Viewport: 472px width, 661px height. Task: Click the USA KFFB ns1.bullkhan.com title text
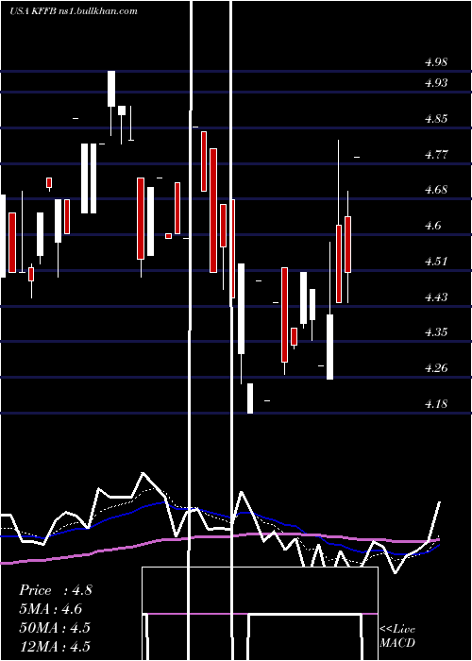point(74,11)
